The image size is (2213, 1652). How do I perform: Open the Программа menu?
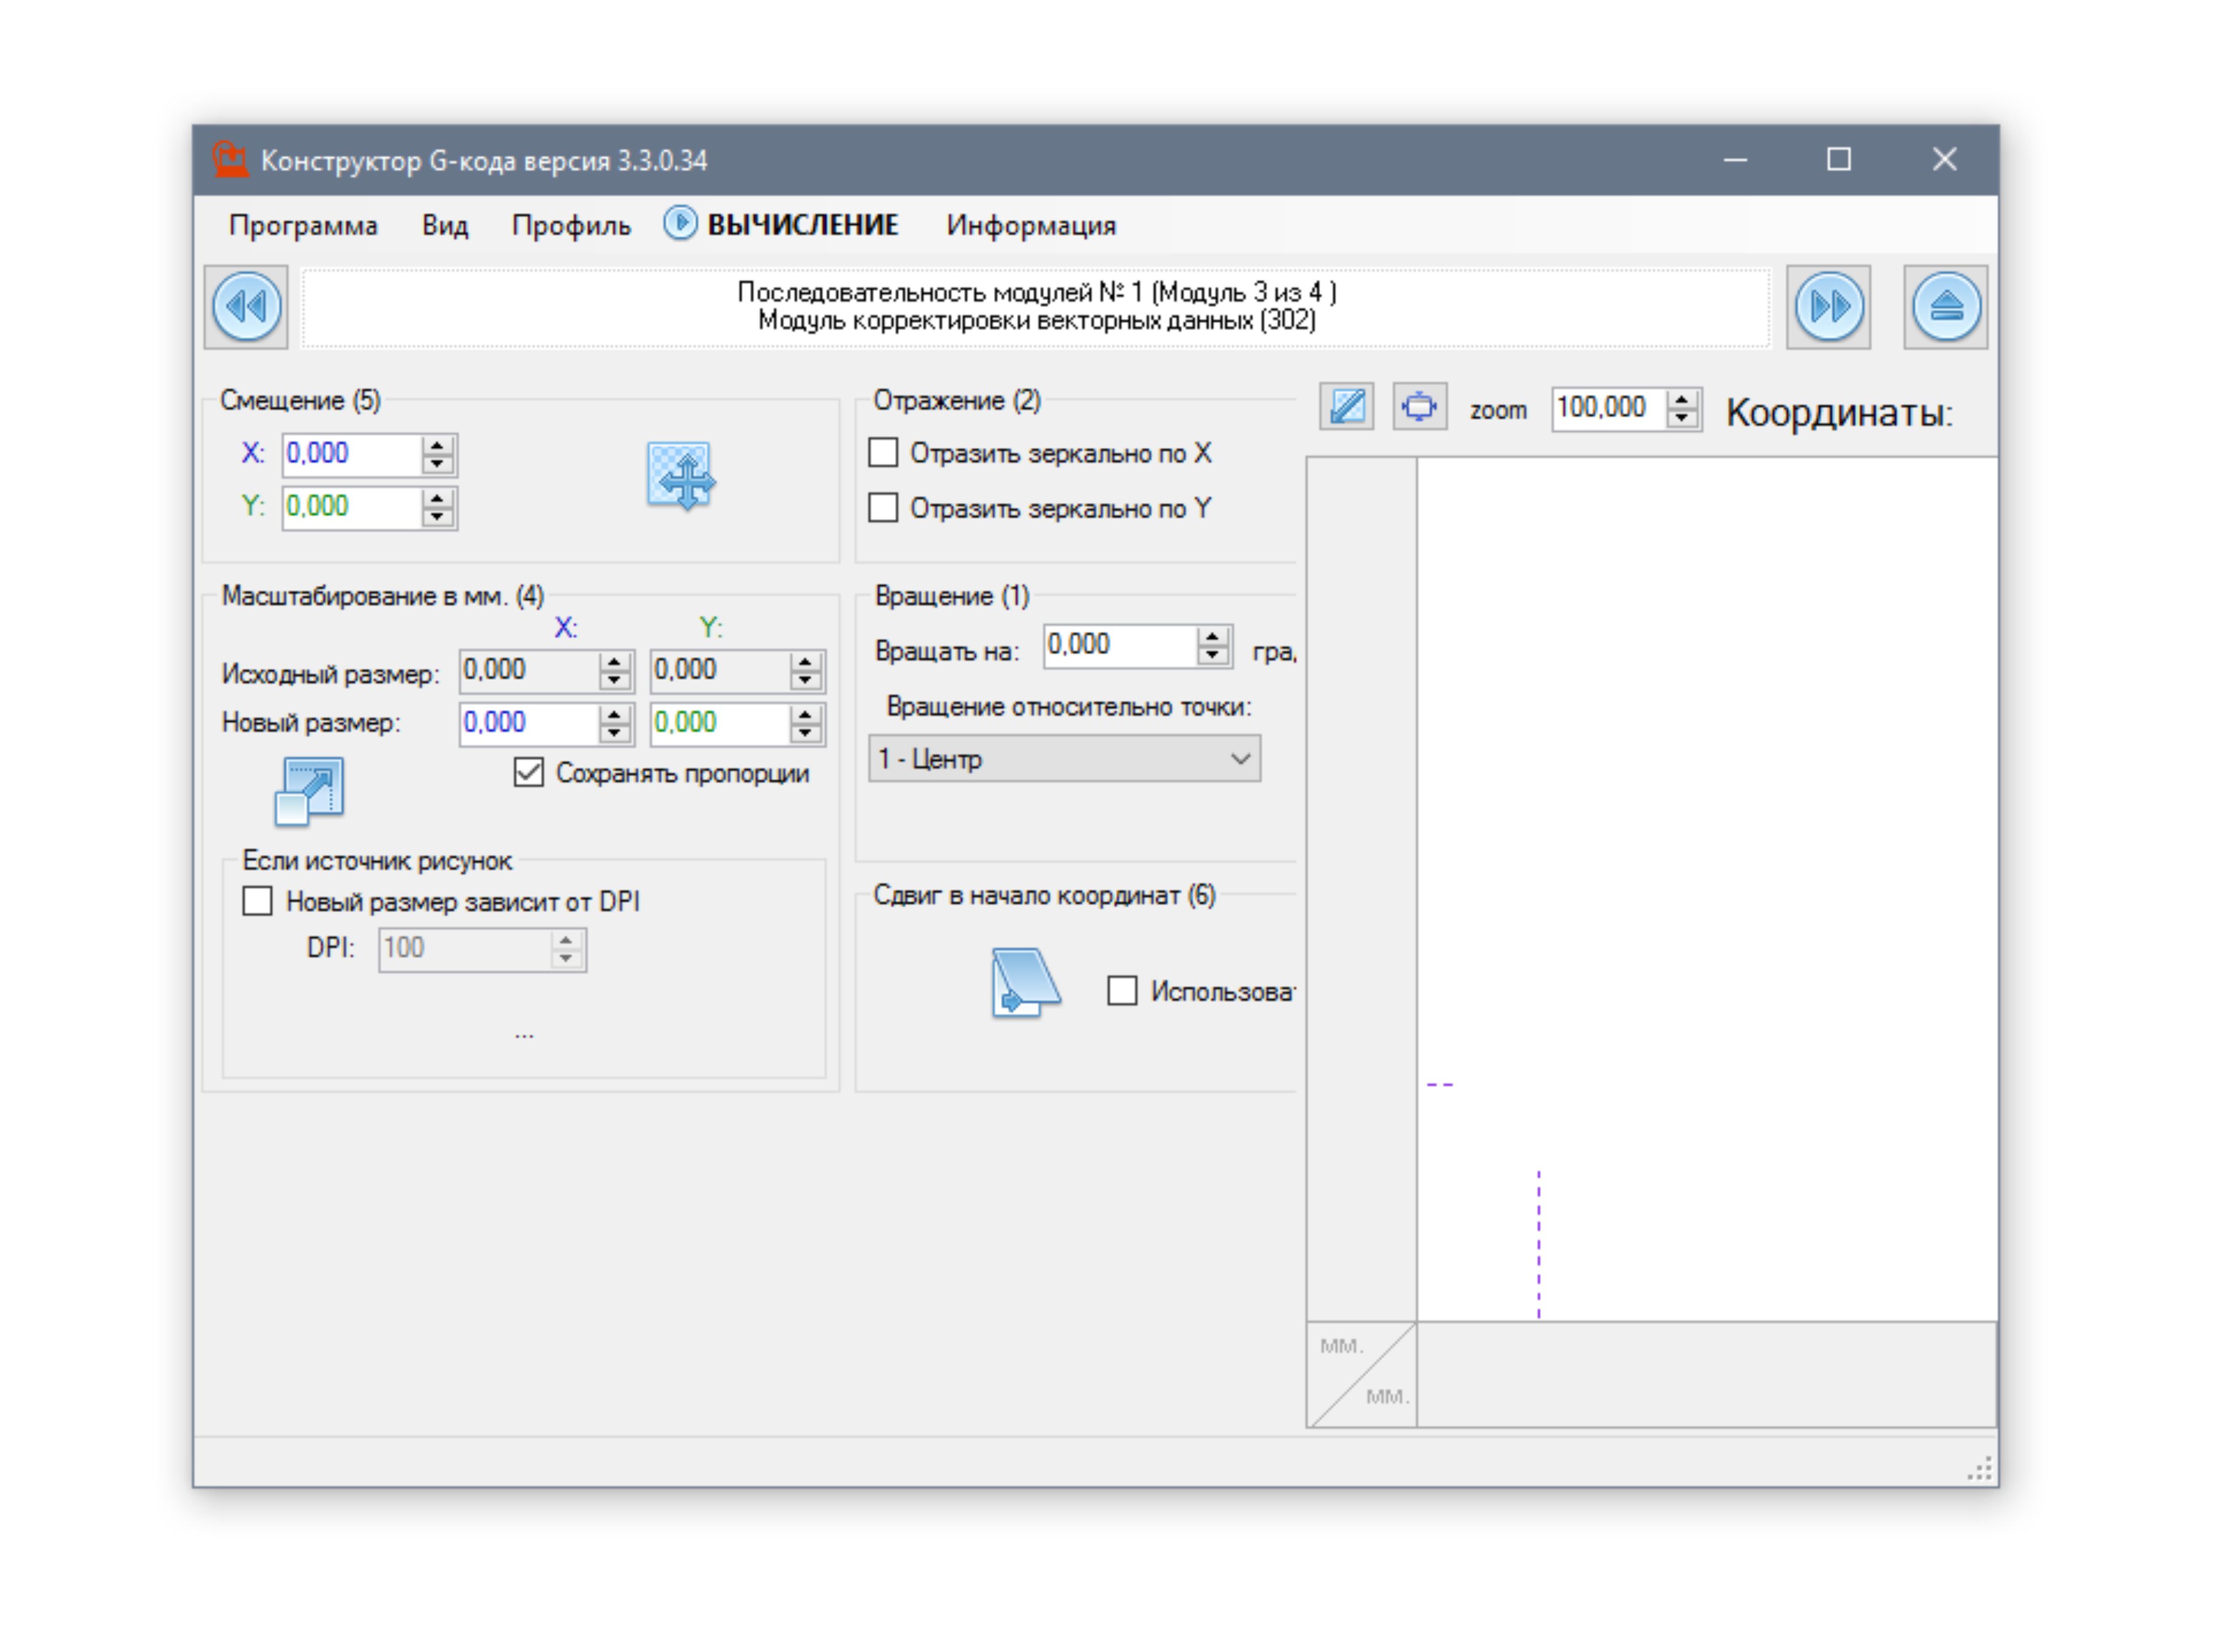pyautogui.click(x=303, y=225)
